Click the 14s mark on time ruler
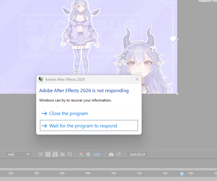 165,173
